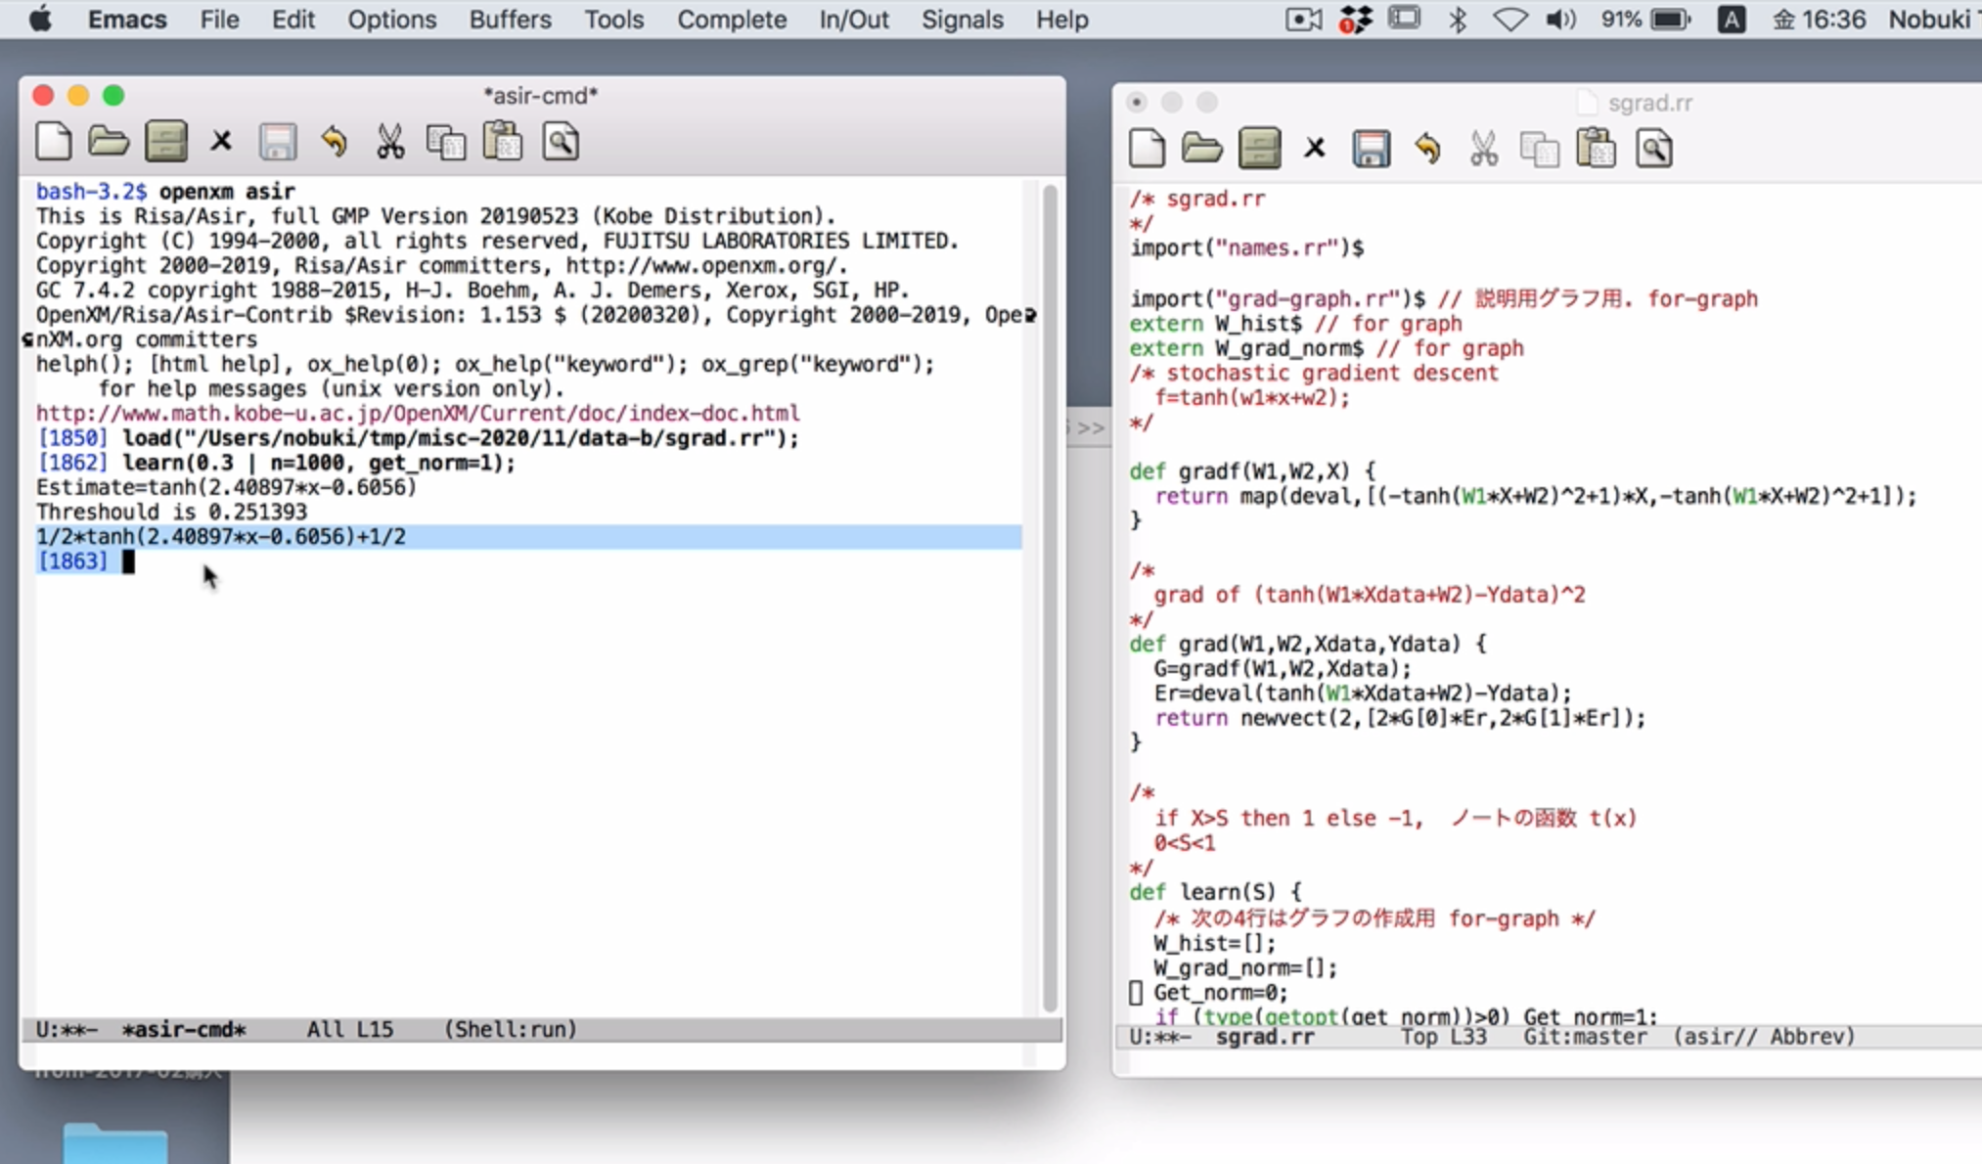
Task: Click the Wi-Fi status icon
Action: [x=1509, y=20]
